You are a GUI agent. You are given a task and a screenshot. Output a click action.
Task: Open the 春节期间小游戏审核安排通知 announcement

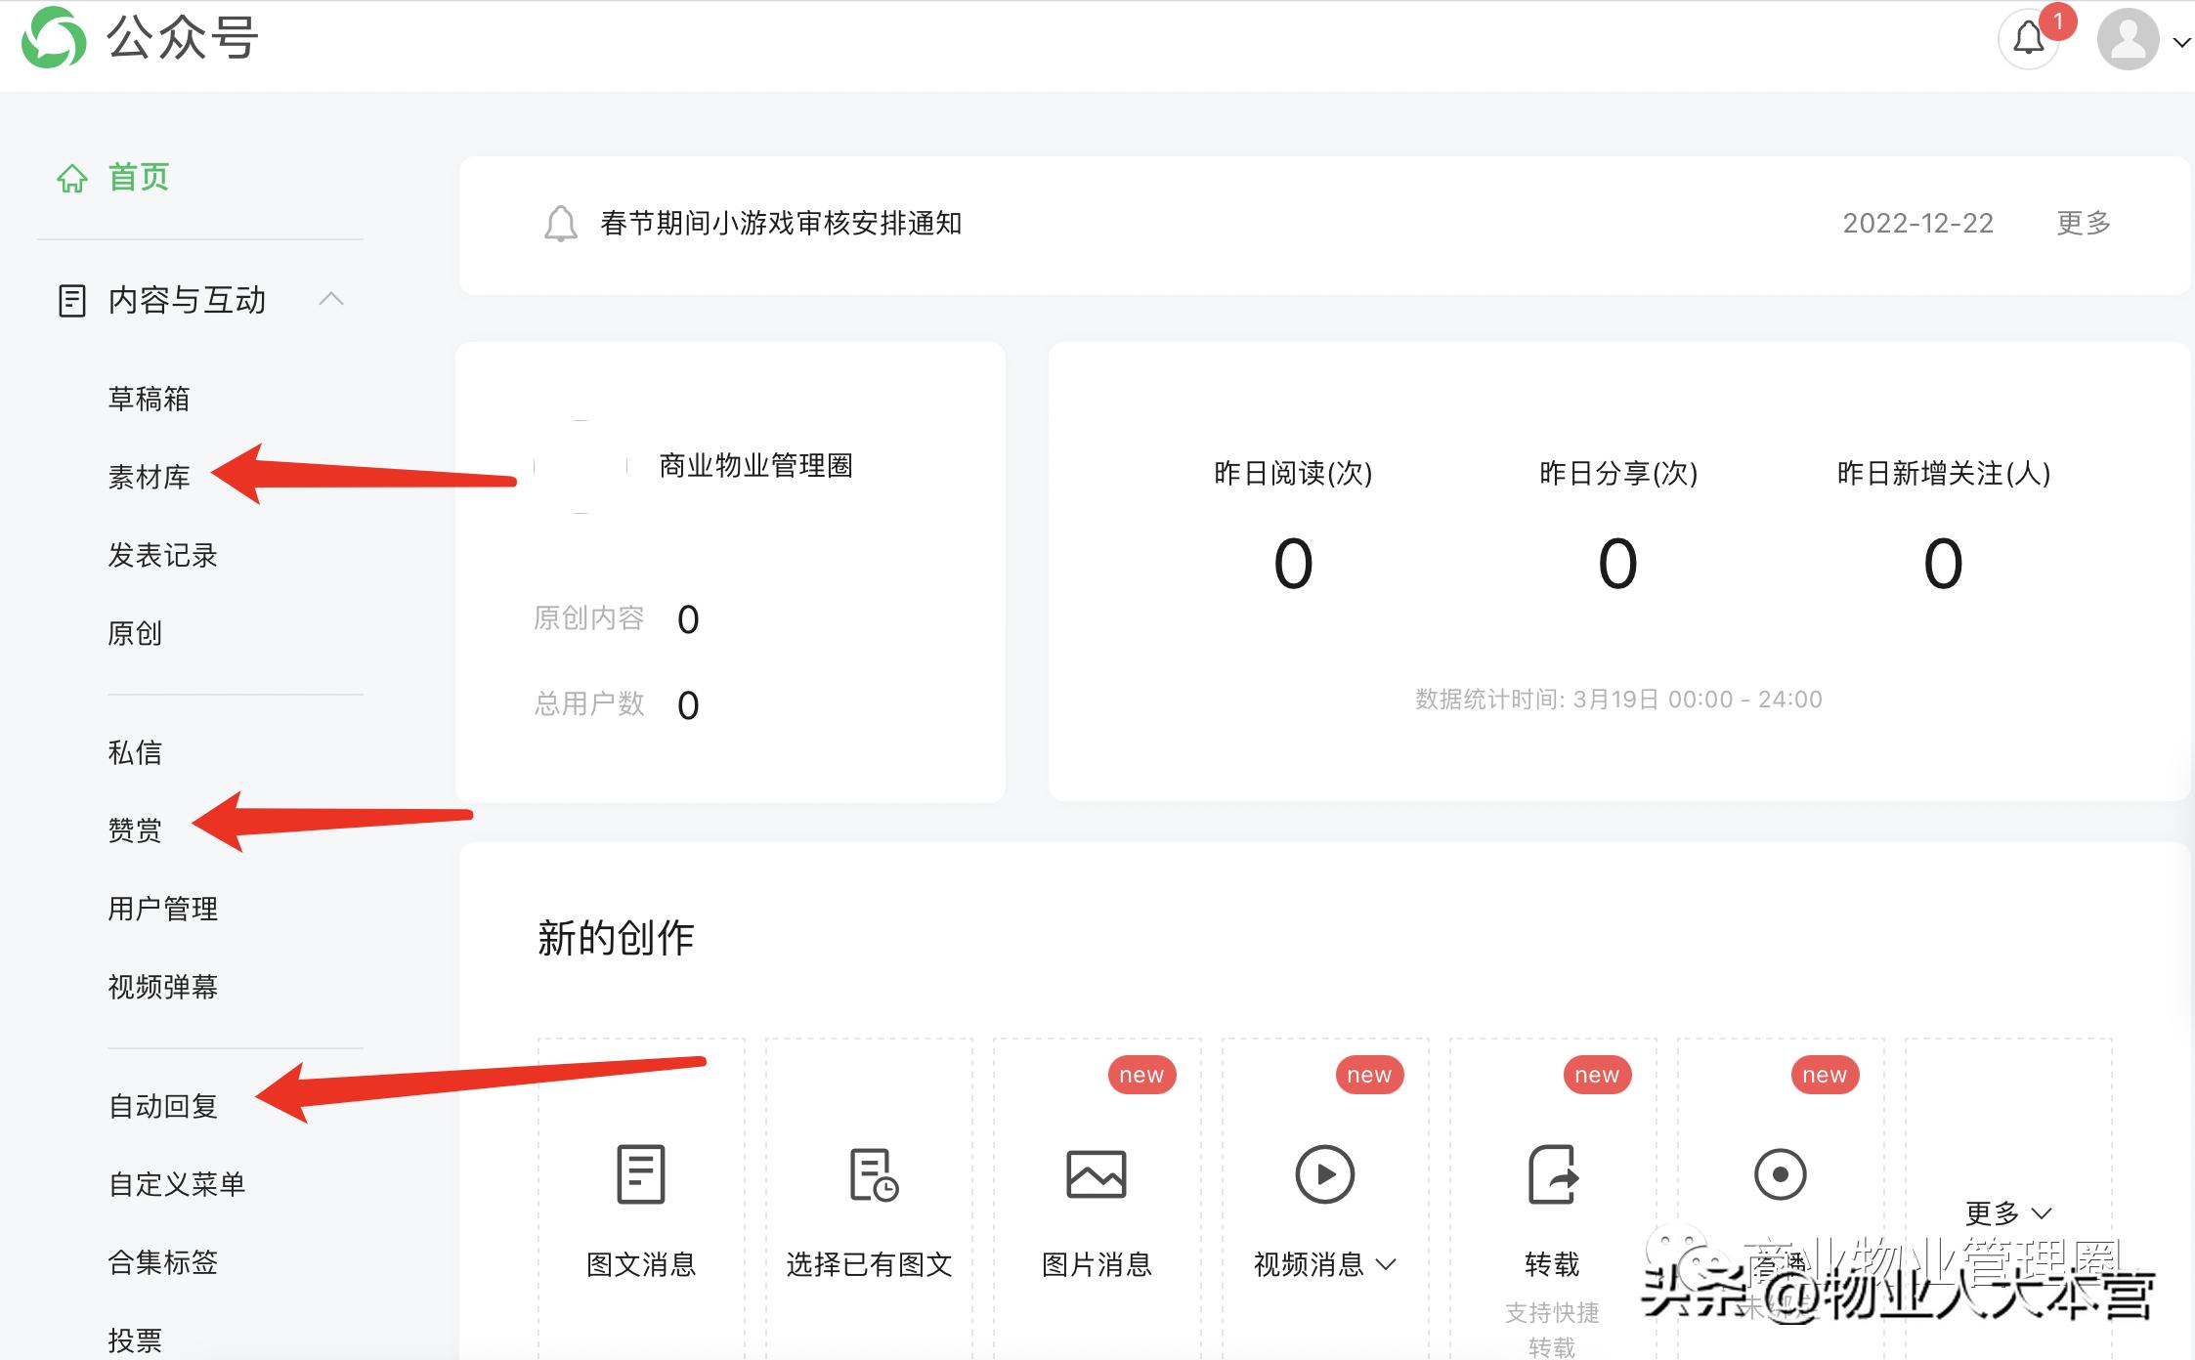(780, 223)
